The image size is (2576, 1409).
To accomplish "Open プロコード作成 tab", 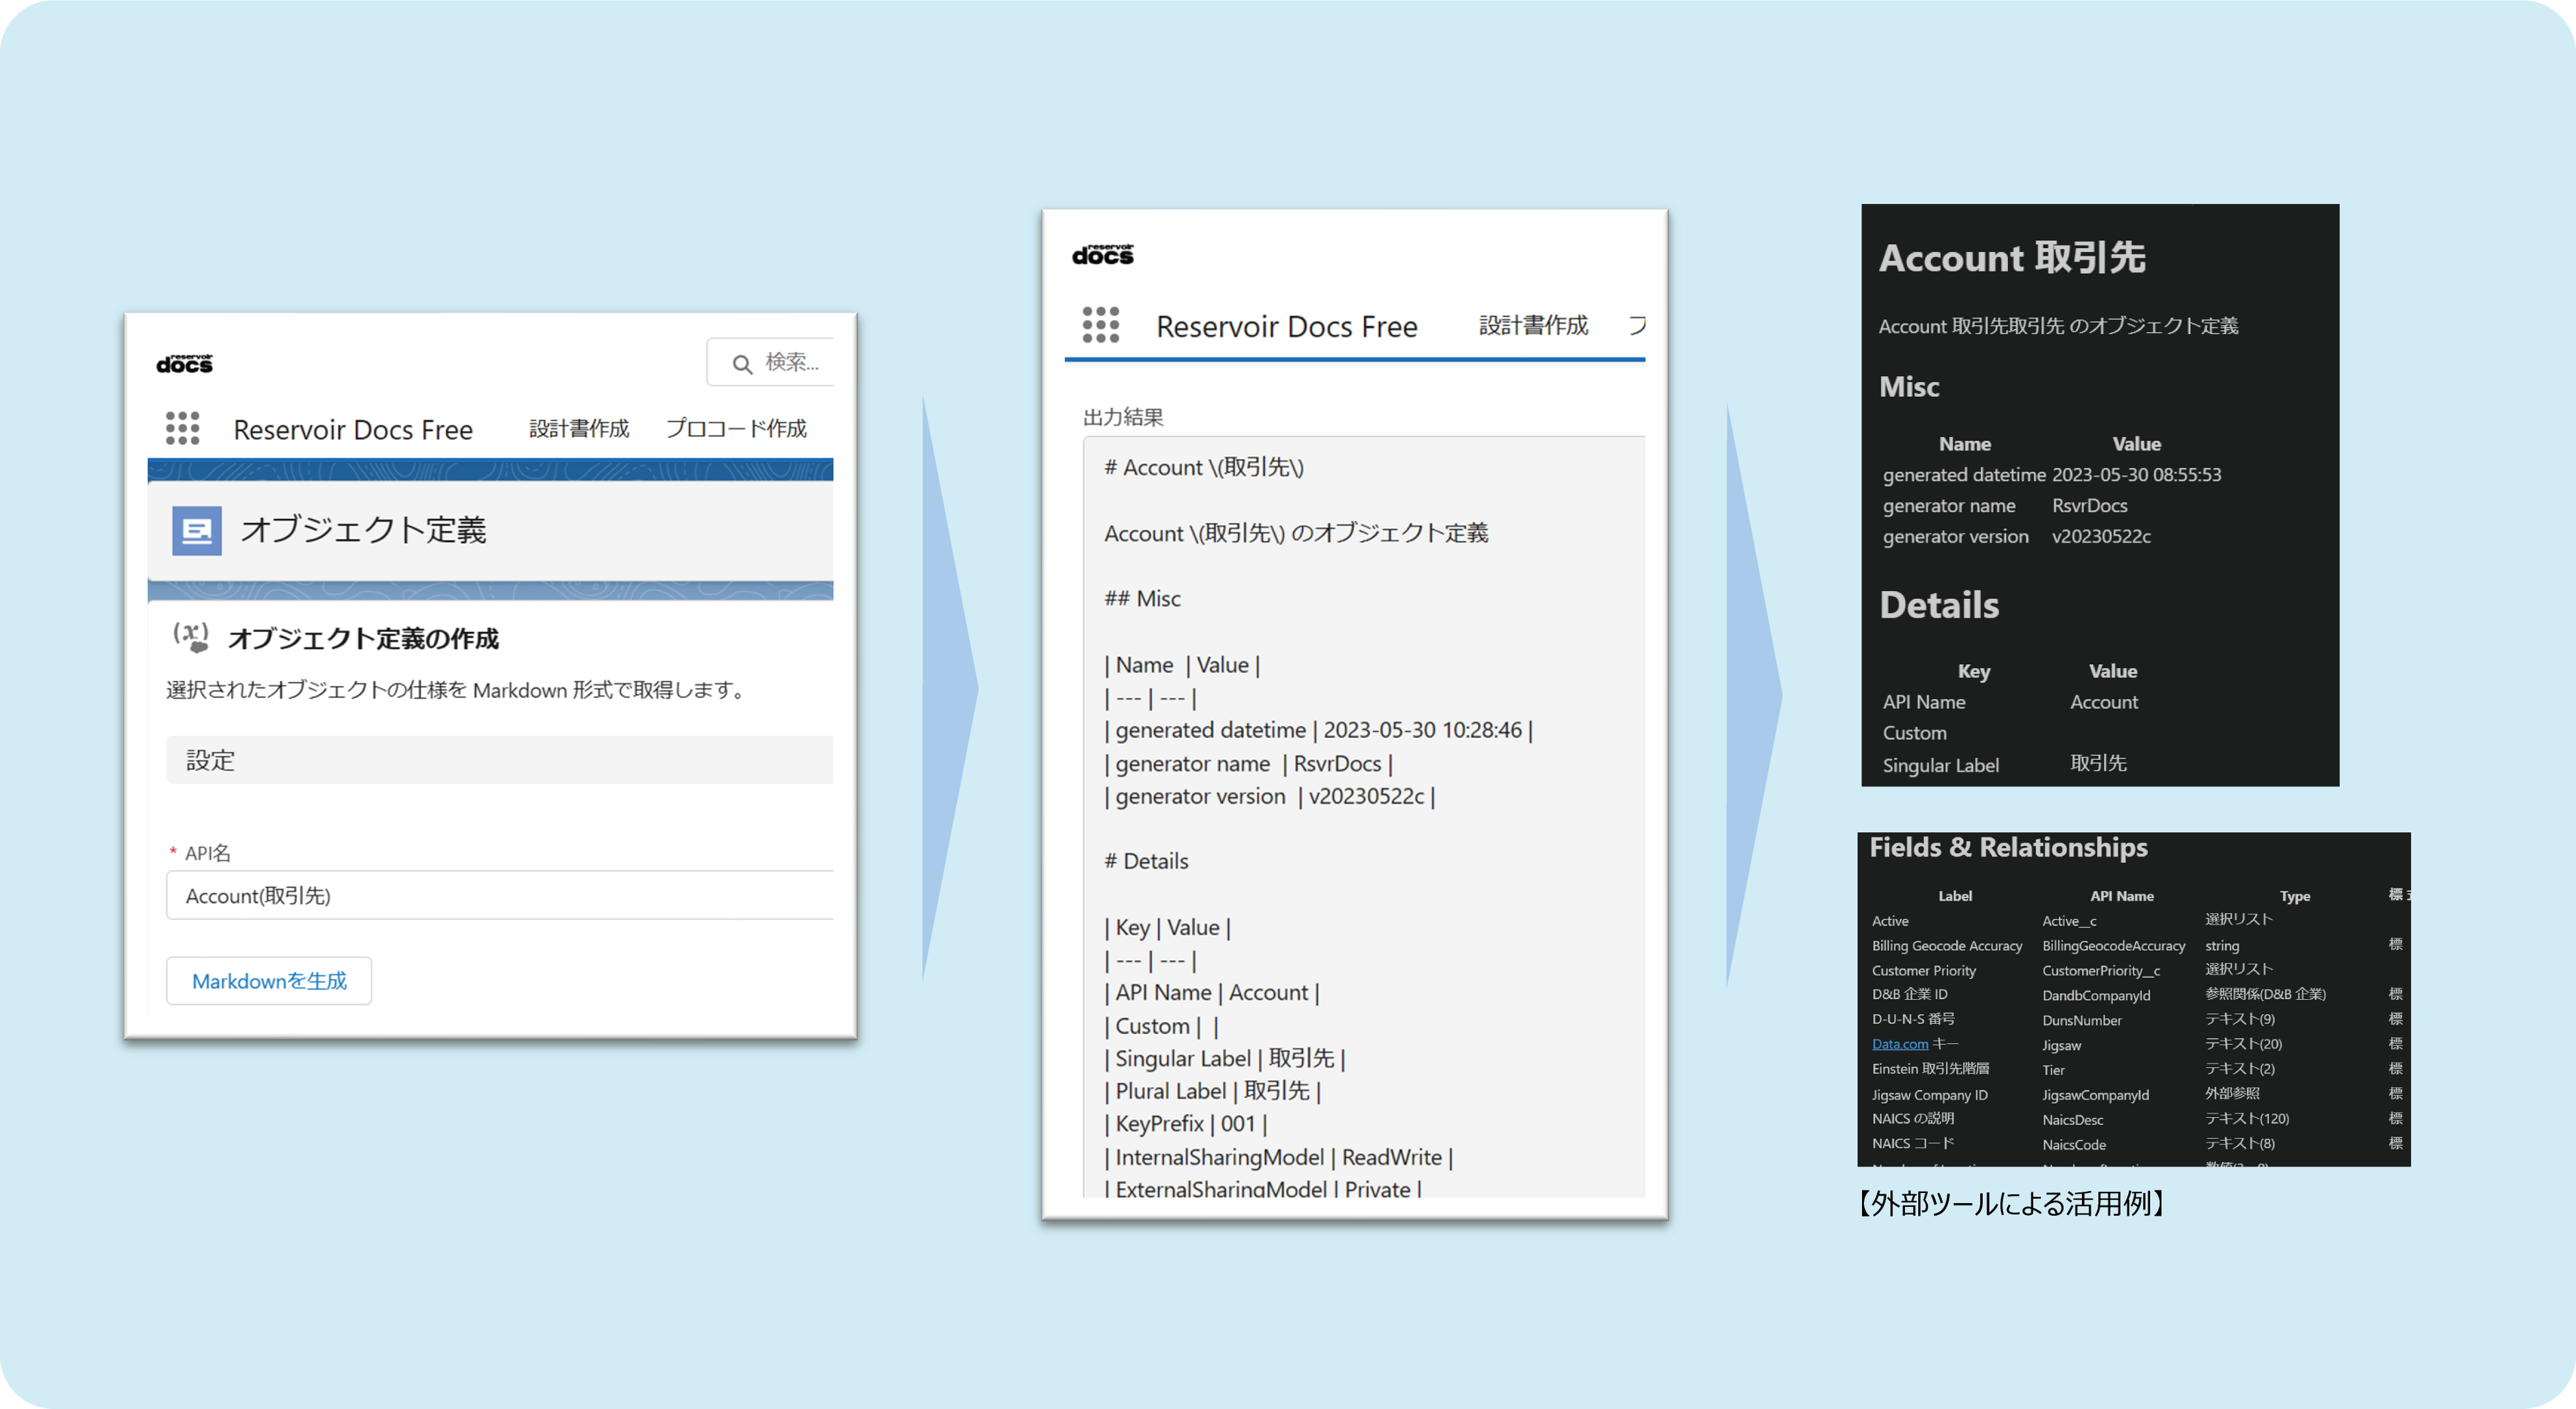I will tap(736, 429).
